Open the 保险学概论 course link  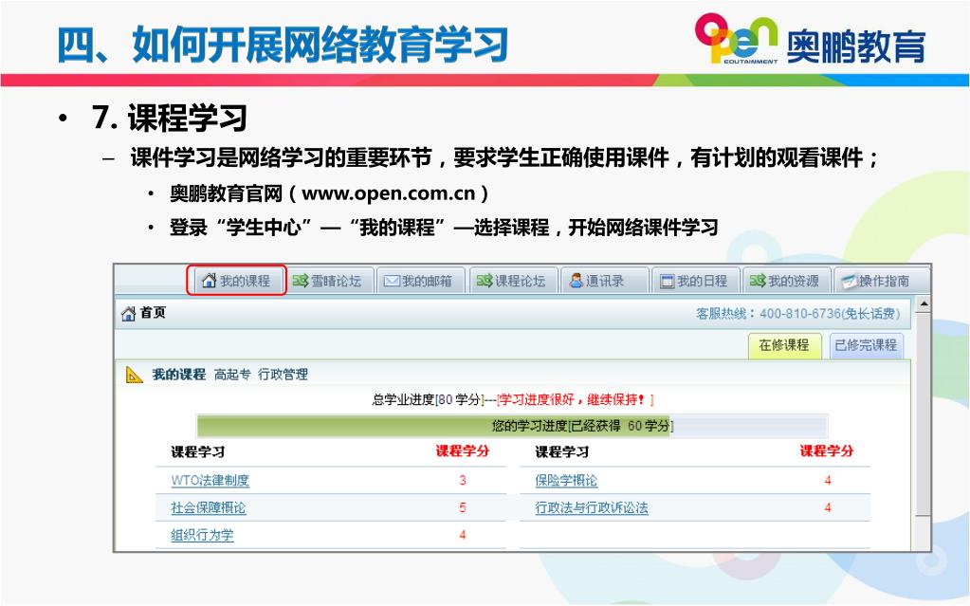566,481
